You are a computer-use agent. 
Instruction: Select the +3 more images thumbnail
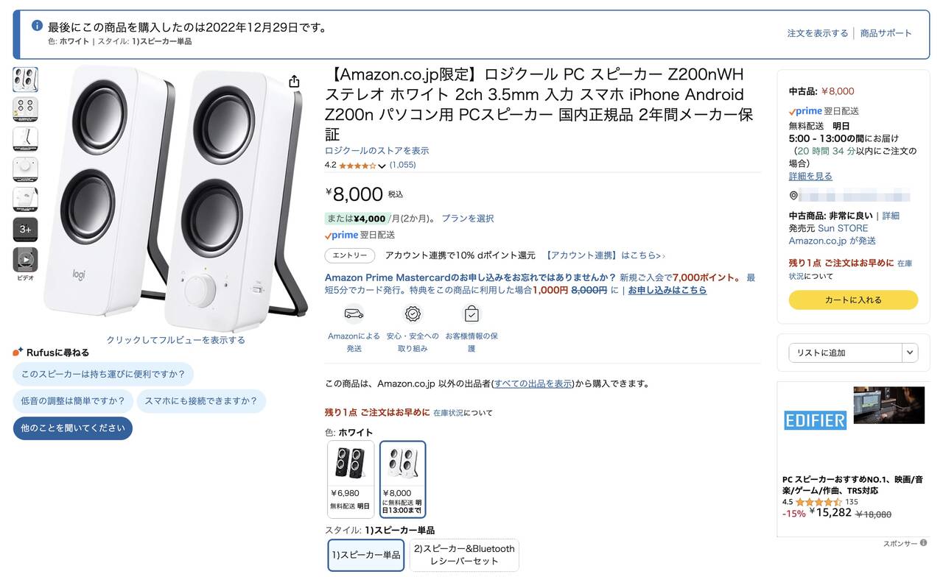[x=25, y=230]
